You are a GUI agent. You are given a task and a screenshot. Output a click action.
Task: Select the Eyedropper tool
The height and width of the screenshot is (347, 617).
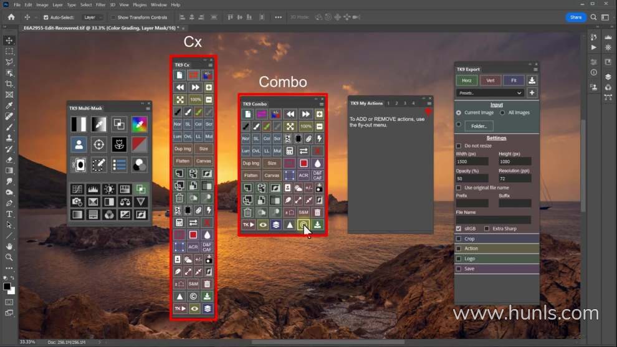(x=9, y=105)
